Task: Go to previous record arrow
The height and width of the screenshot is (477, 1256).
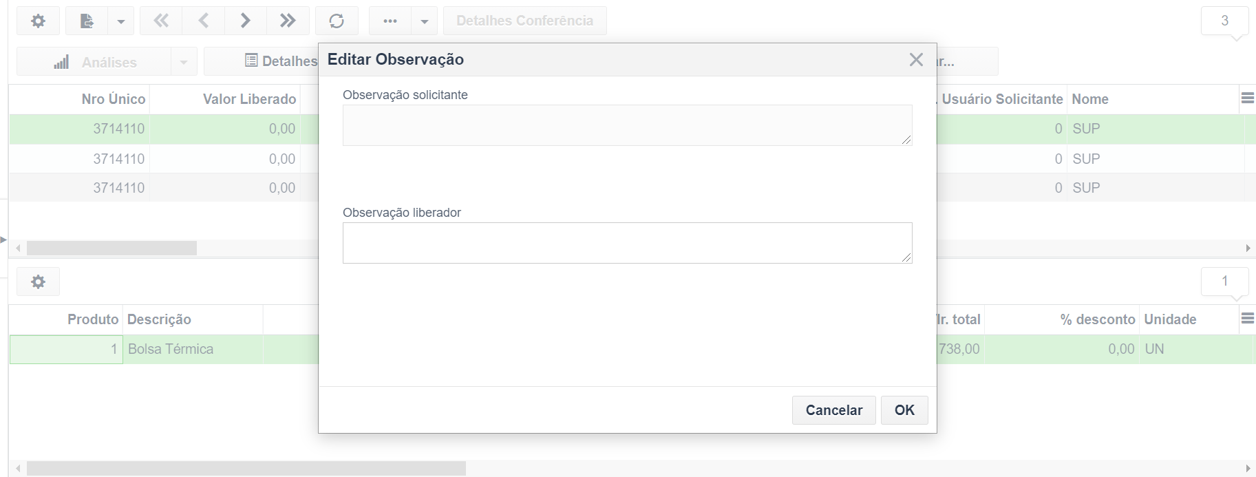Action: pos(204,21)
